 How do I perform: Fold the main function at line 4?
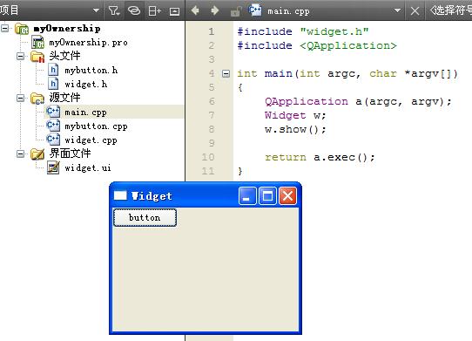click(226, 73)
